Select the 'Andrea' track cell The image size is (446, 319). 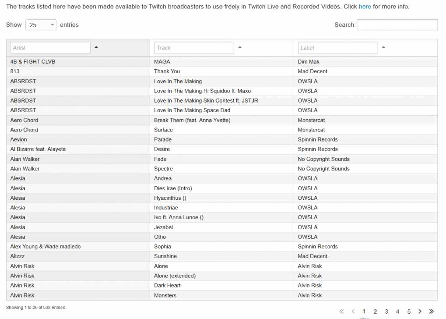coord(221,179)
